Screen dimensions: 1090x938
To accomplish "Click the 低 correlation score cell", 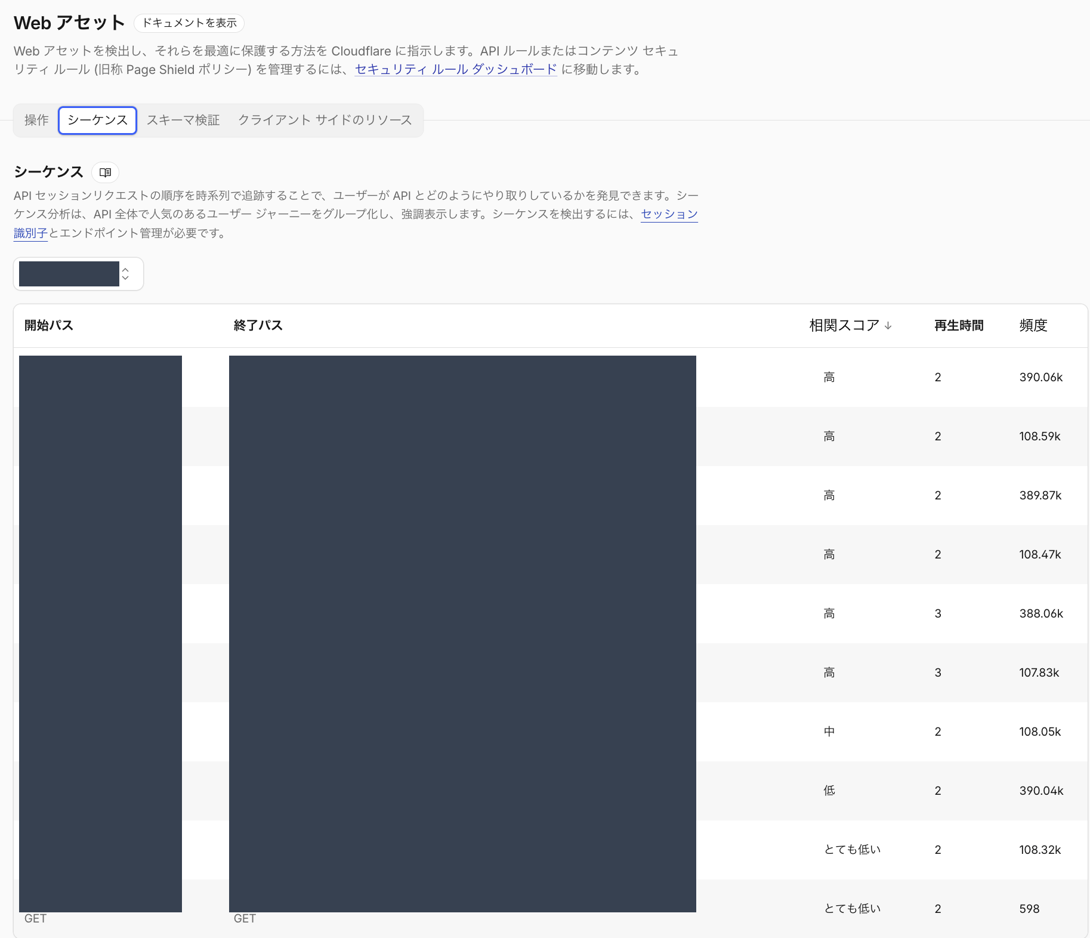I will 829,791.
